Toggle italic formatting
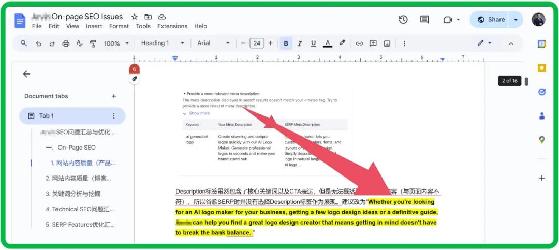Image resolution: width=559 pixels, height=250 pixels. (299, 43)
